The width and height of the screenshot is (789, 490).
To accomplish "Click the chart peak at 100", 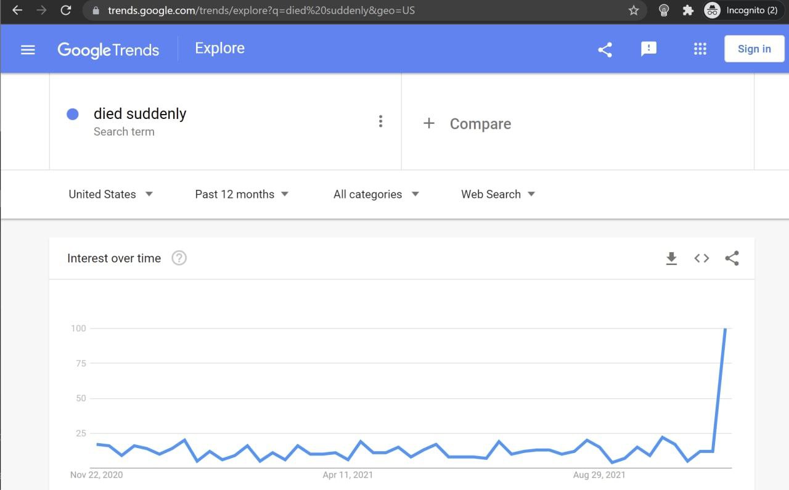I will [726, 329].
